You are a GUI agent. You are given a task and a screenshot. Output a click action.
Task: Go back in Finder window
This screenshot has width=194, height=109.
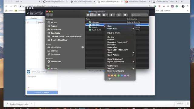pos(48,15)
